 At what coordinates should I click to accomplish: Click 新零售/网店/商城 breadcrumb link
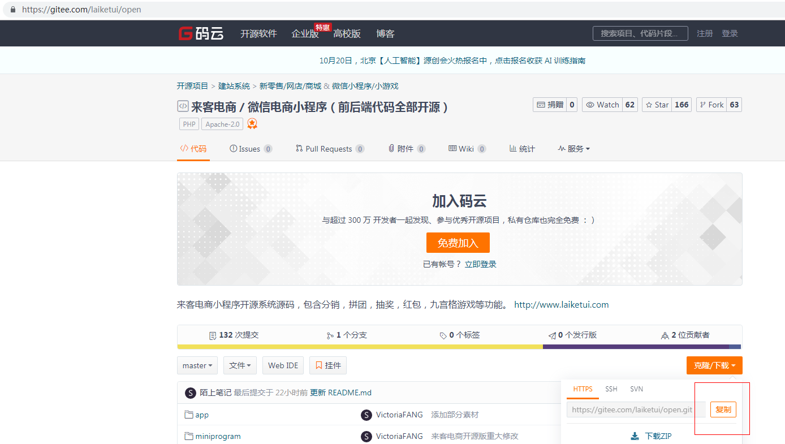(290, 86)
